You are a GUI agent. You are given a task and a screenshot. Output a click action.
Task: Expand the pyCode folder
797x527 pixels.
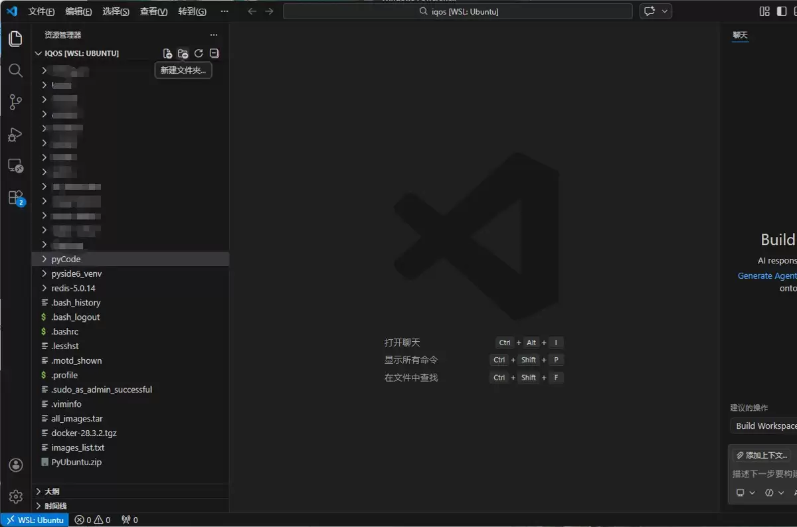[66, 259]
